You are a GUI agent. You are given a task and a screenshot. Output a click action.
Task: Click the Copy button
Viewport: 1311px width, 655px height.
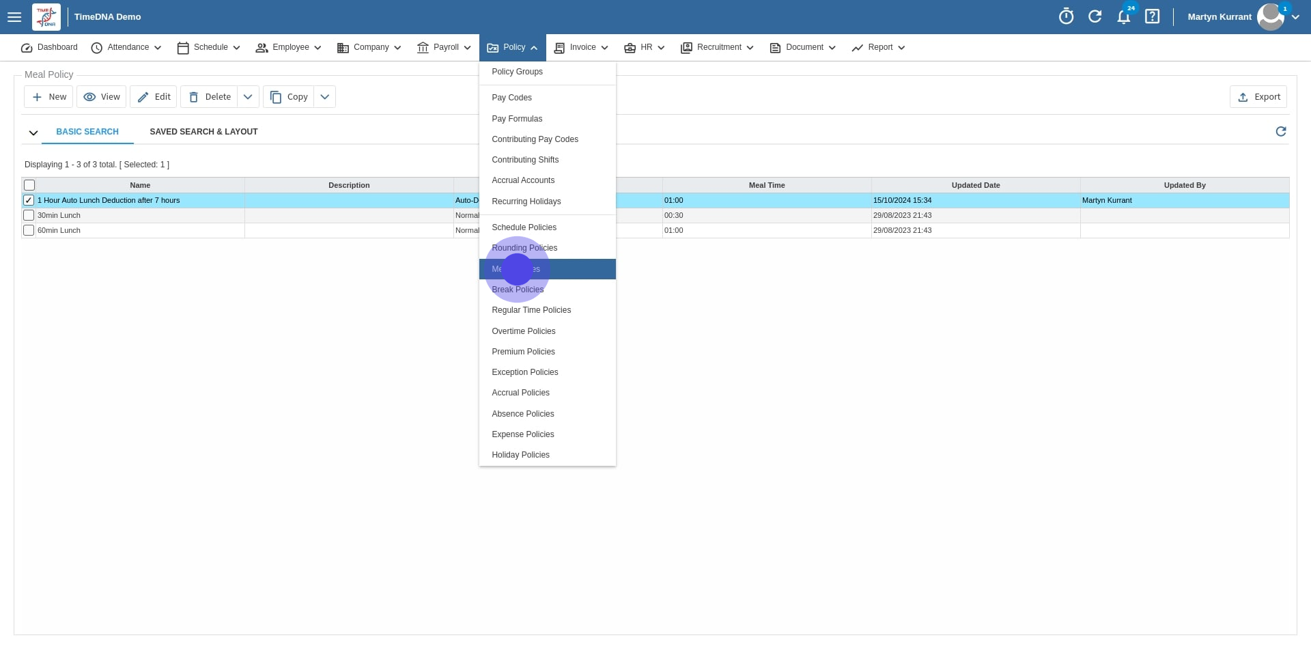[x=289, y=97]
